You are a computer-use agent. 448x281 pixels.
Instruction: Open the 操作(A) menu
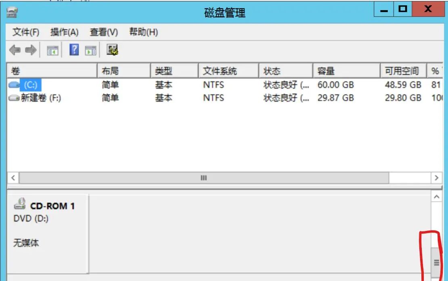64,32
